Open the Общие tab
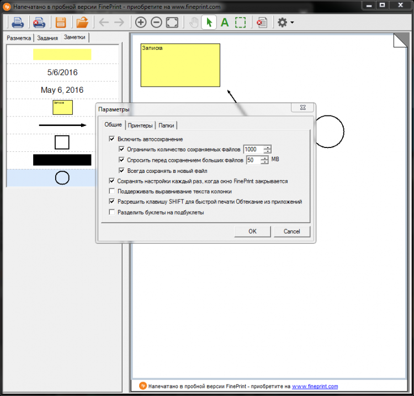This screenshot has width=414, height=396. click(113, 124)
